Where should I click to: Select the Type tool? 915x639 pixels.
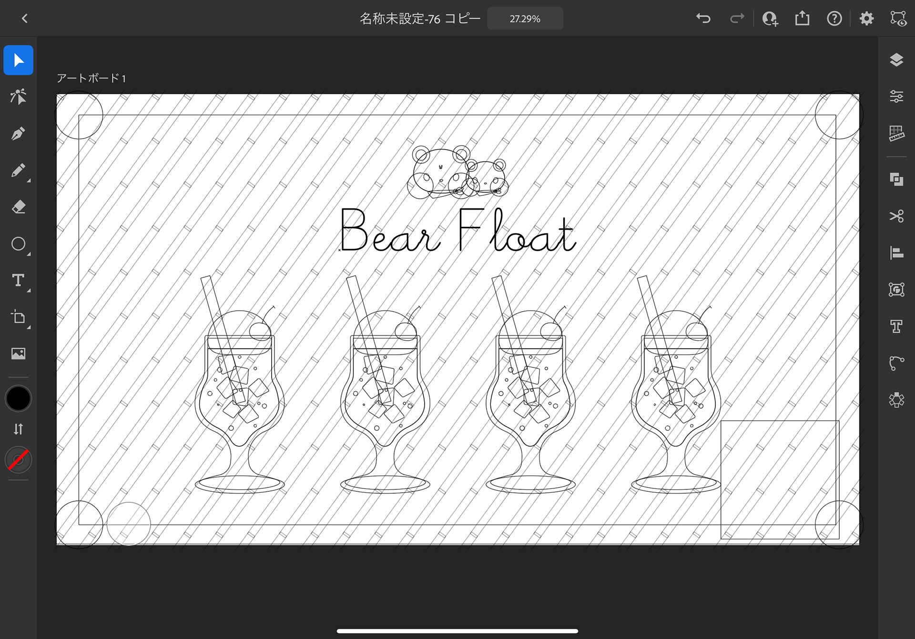(x=18, y=280)
